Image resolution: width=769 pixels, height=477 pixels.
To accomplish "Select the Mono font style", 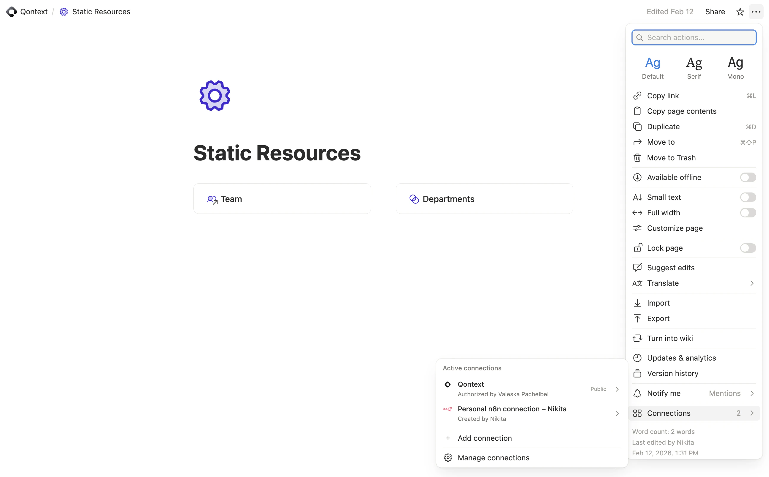I will click(x=735, y=67).
